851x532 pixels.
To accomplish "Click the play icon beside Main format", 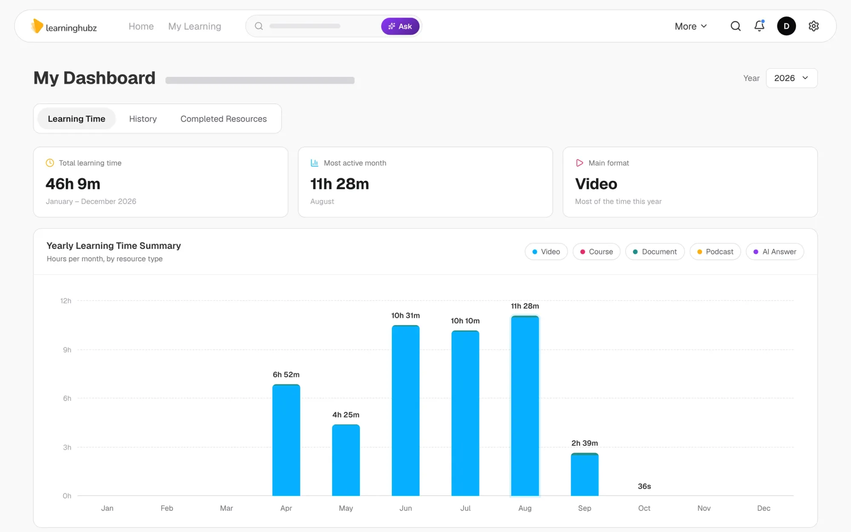I will pyautogui.click(x=580, y=163).
